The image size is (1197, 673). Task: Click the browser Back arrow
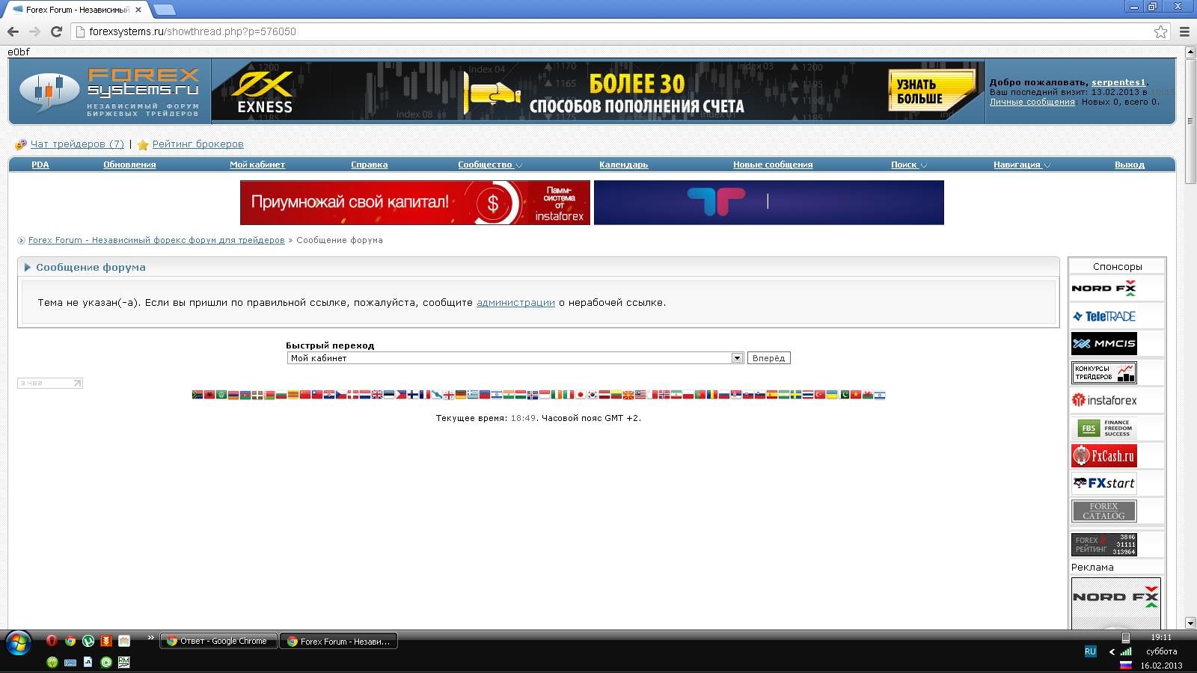(x=13, y=31)
